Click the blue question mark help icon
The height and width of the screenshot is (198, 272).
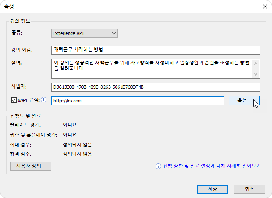(158, 166)
